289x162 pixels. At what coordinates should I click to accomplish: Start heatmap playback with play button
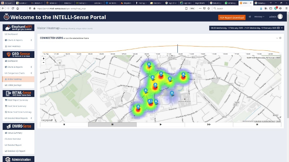160,124
